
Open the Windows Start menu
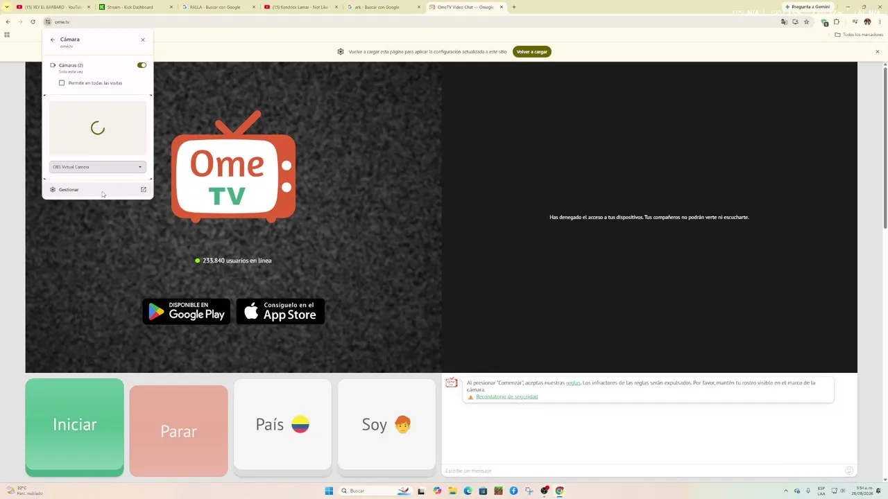[329, 491]
